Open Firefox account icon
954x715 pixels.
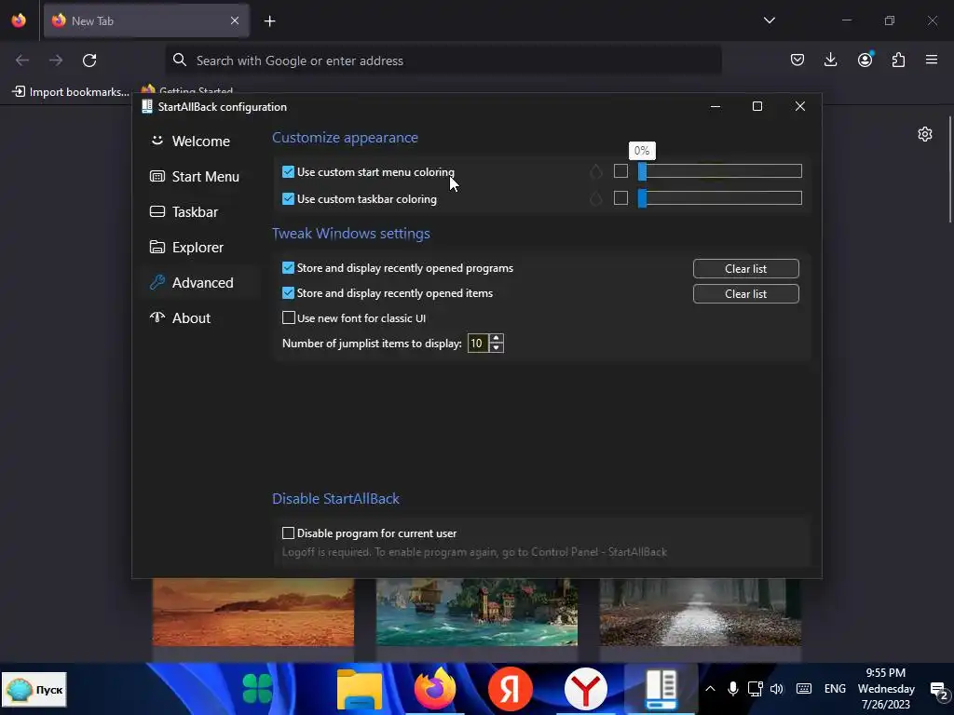[865, 60]
